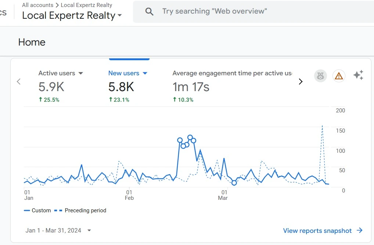Select the highest anomaly circle in February
This screenshot has height=245, width=374.
point(190,137)
